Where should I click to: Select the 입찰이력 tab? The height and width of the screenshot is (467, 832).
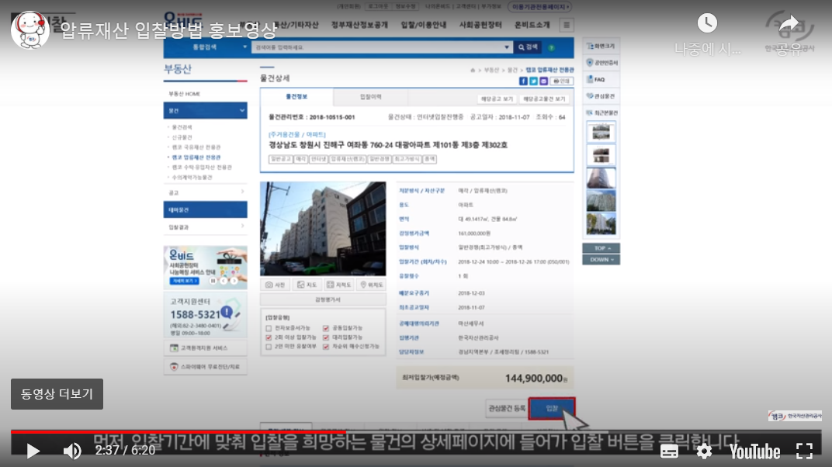(x=370, y=97)
